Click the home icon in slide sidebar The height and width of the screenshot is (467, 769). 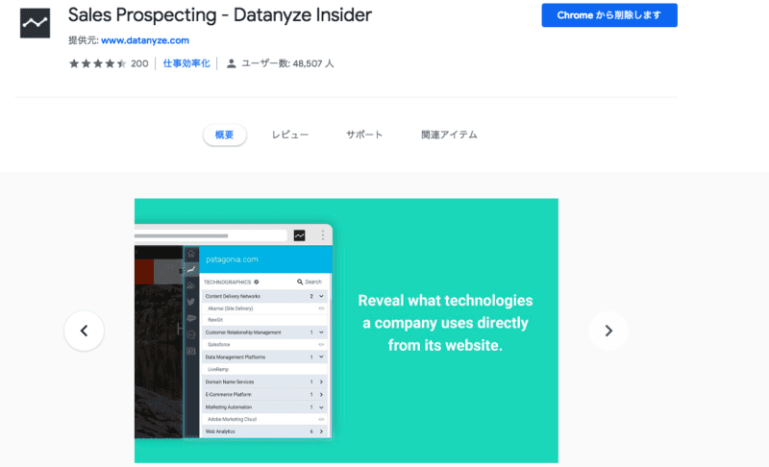pos(191,254)
